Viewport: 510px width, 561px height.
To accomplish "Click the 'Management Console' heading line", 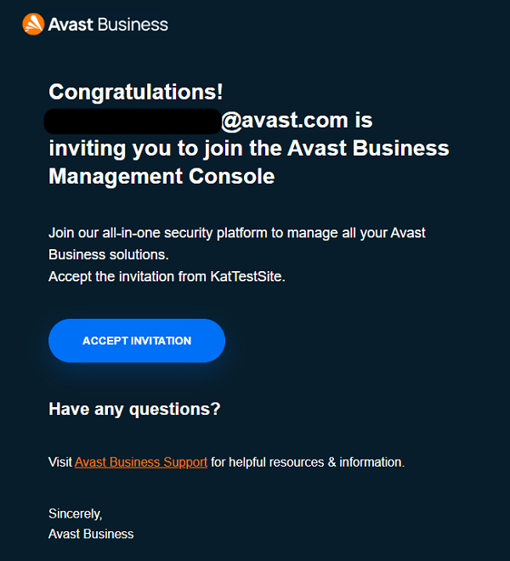I will pos(161,177).
